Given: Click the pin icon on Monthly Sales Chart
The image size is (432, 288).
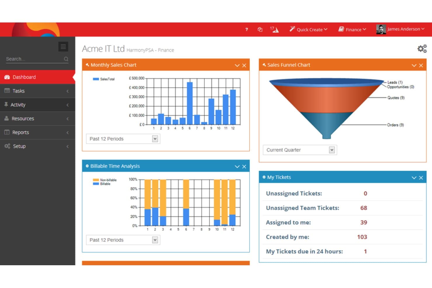Looking at the screenshot, I should pos(87,65).
